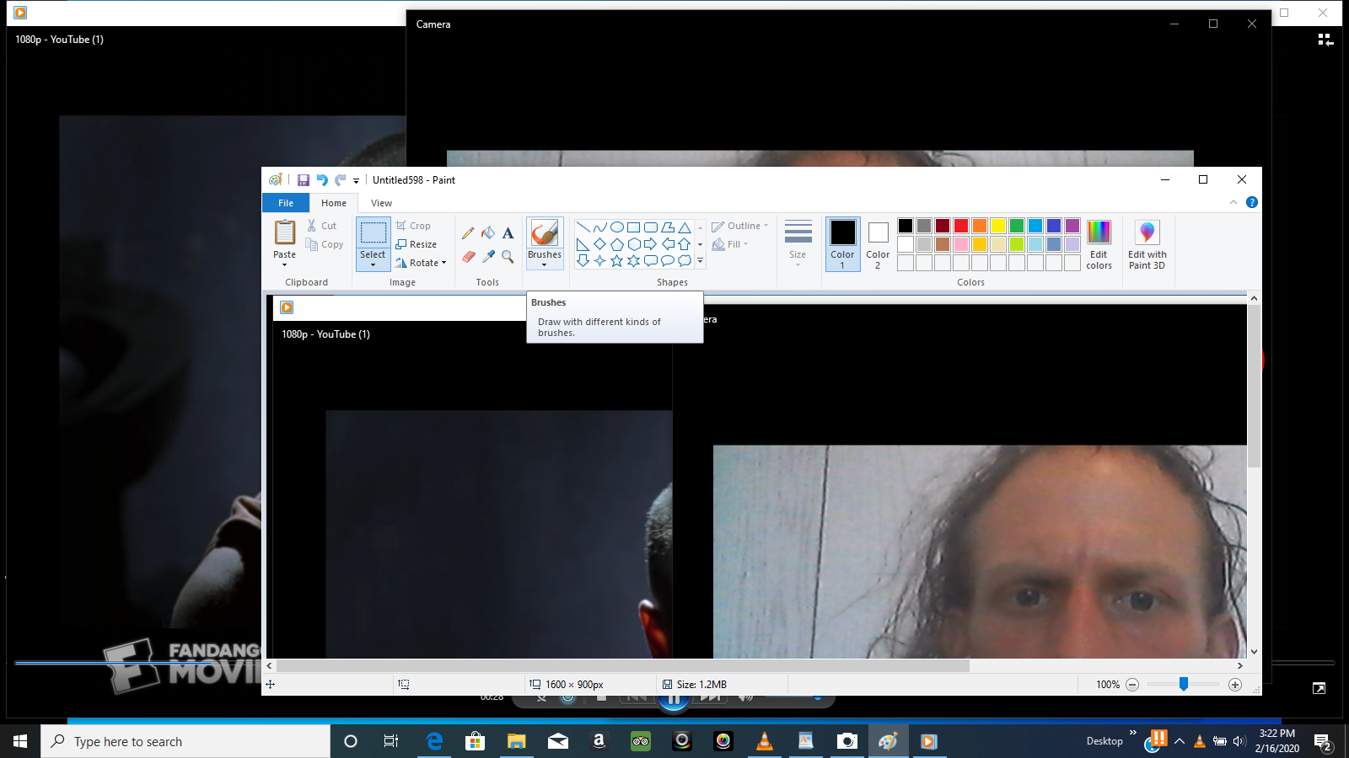Screen dimensions: 1349x758
Task: Activate the Magnifier tool
Action: pos(508,256)
